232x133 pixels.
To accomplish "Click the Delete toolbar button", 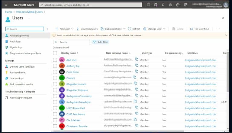I will (178, 29).
